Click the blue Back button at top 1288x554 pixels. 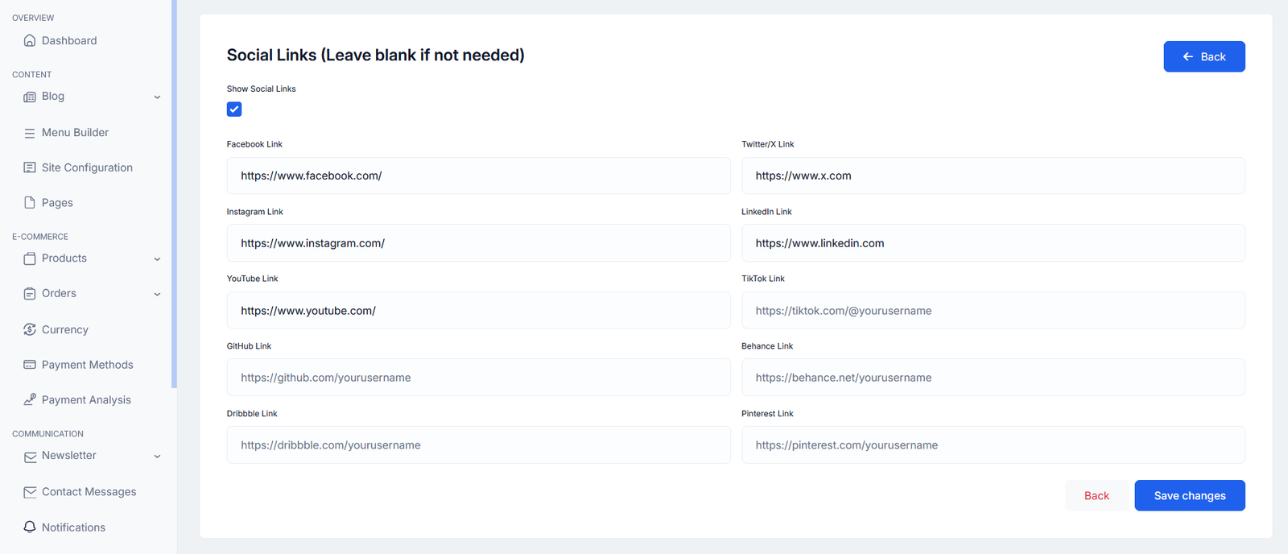point(1204,56)
